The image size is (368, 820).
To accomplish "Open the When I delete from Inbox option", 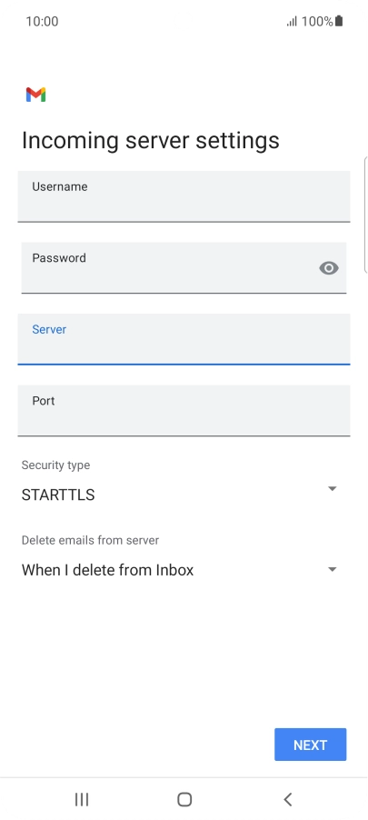I will click(108, 569).
